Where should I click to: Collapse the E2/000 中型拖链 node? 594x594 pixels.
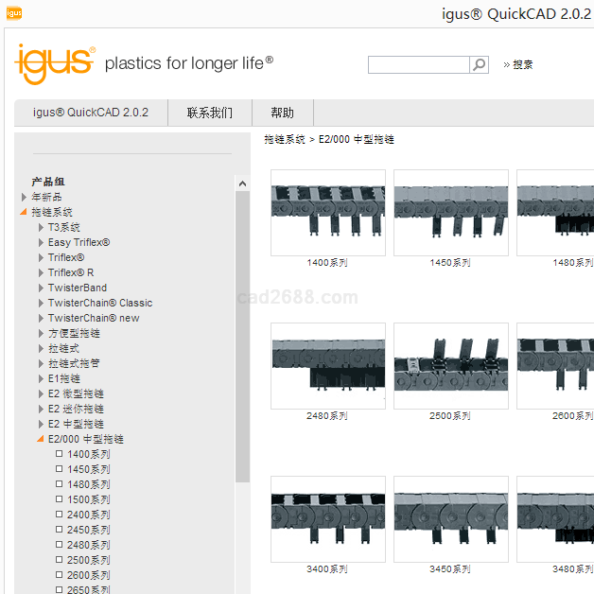pos(41,439)
